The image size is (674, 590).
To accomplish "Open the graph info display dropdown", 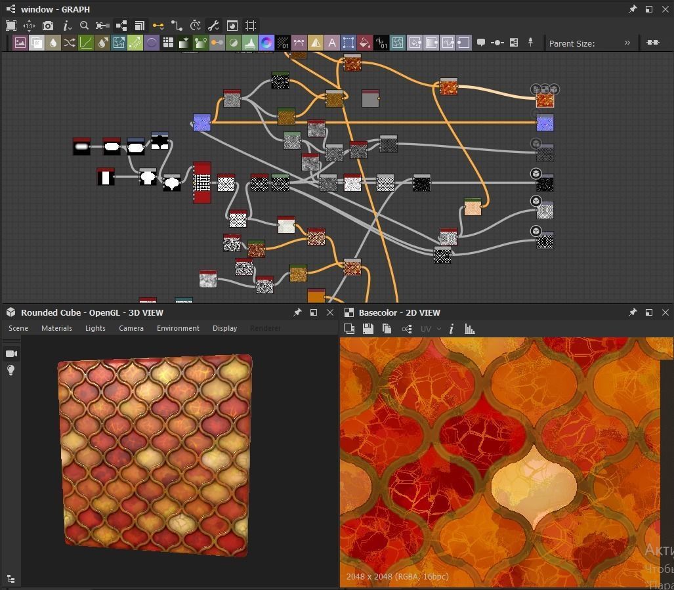I will (x=67, y=26).
